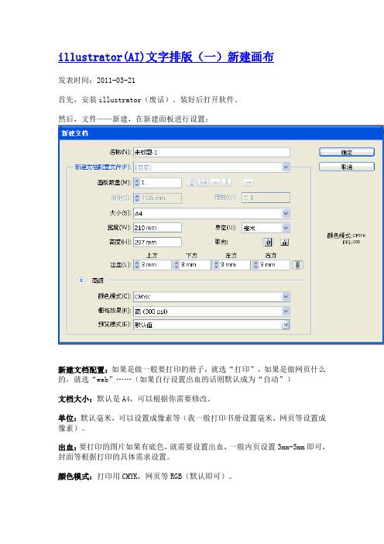The width and height of the screenshot is (384, 544).
Task: Open the 颜色模式 dropdown showing CMYK
Action: [x=212, y=297]
